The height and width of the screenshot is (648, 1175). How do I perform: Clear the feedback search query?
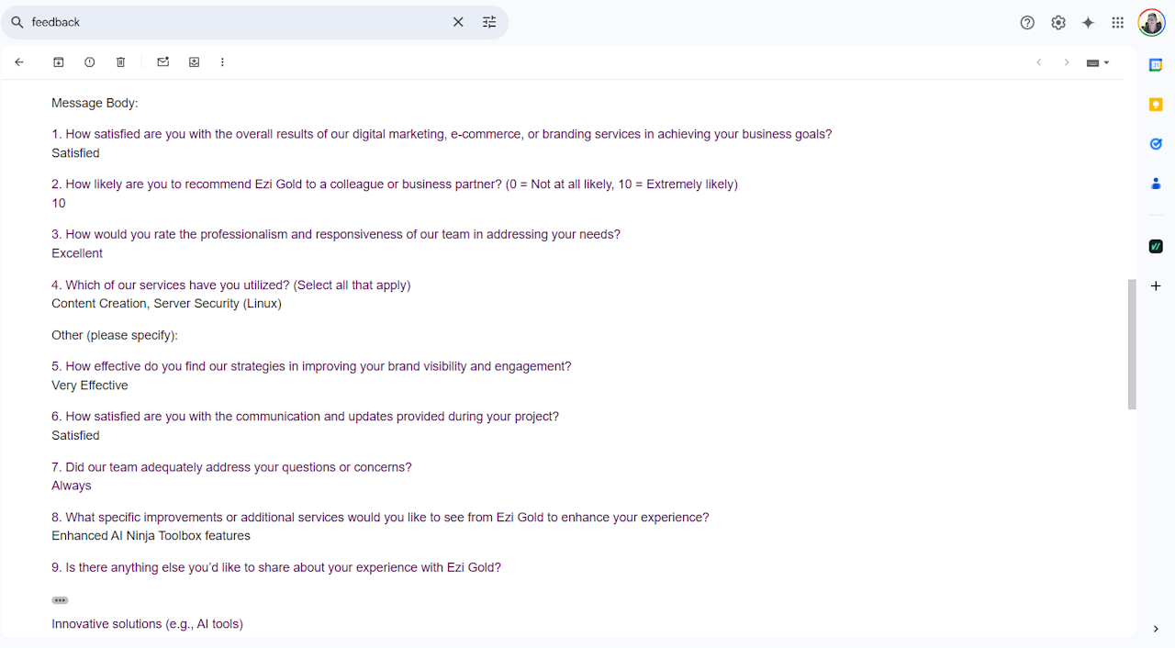coord(458,22)
